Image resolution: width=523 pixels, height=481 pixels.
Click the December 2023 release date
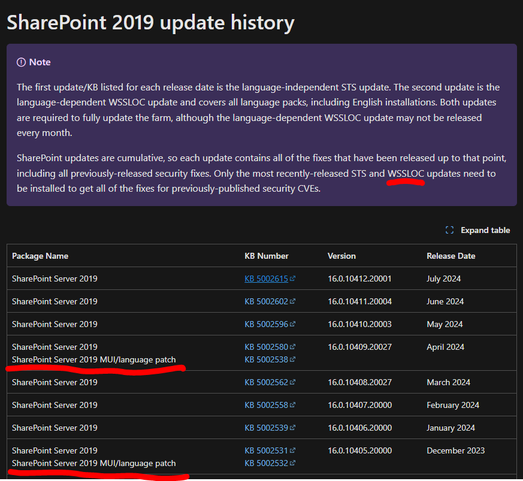pos(456,450)
